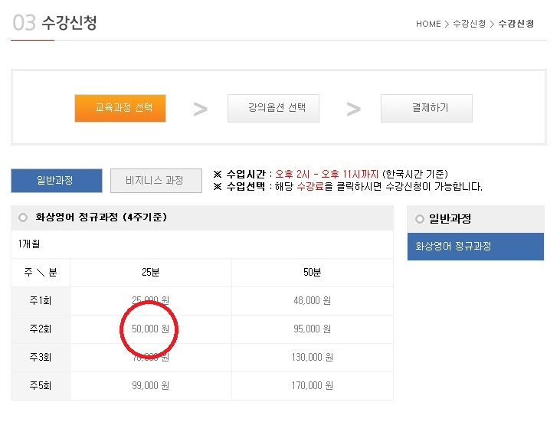The image size is (560, 422).
Task: Click the 130,000 원 주3회 price
Action: coord(312,358)
